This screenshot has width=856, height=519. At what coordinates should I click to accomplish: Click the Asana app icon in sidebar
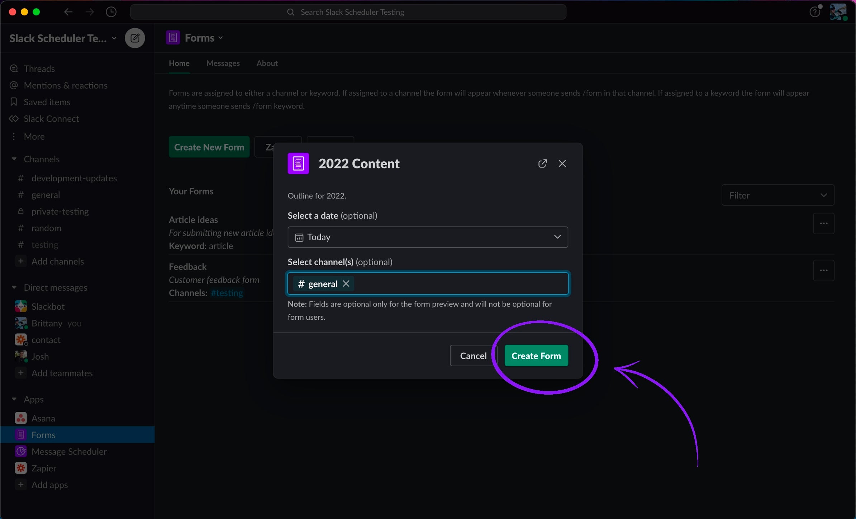click(x=21, y=418)
